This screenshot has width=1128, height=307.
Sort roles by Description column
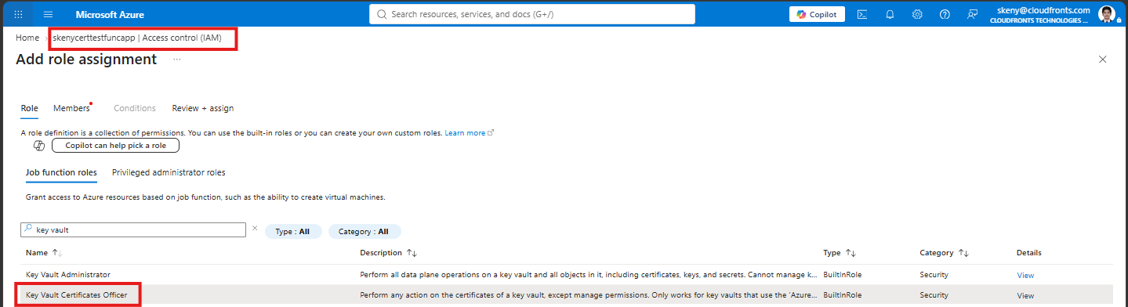click(412, 253)
